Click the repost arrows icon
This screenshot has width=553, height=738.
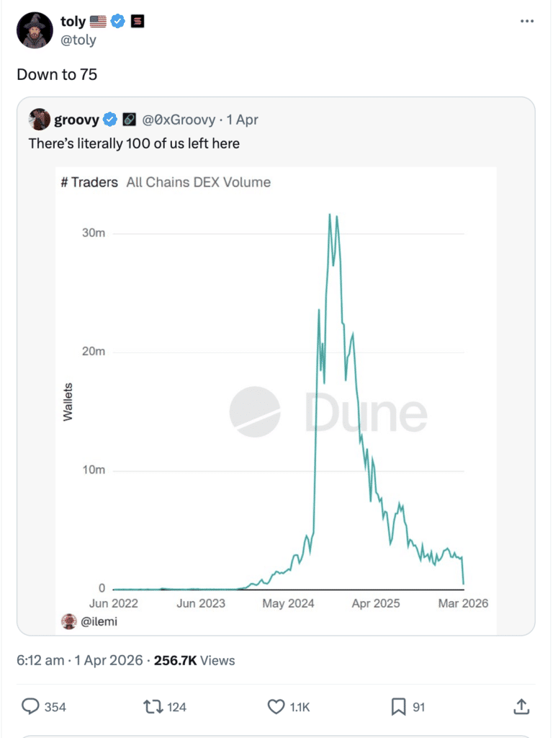pyautogui.click(x=153, y=708)
